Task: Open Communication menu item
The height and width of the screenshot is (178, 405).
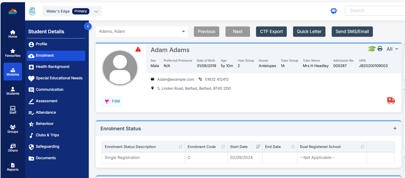Action: pos(56,90)
